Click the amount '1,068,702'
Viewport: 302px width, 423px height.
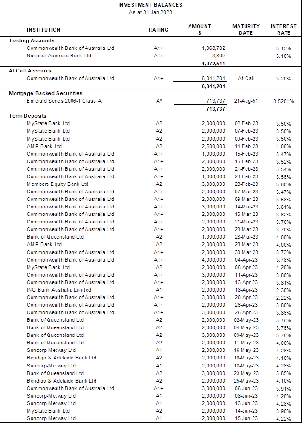point(213,48)
